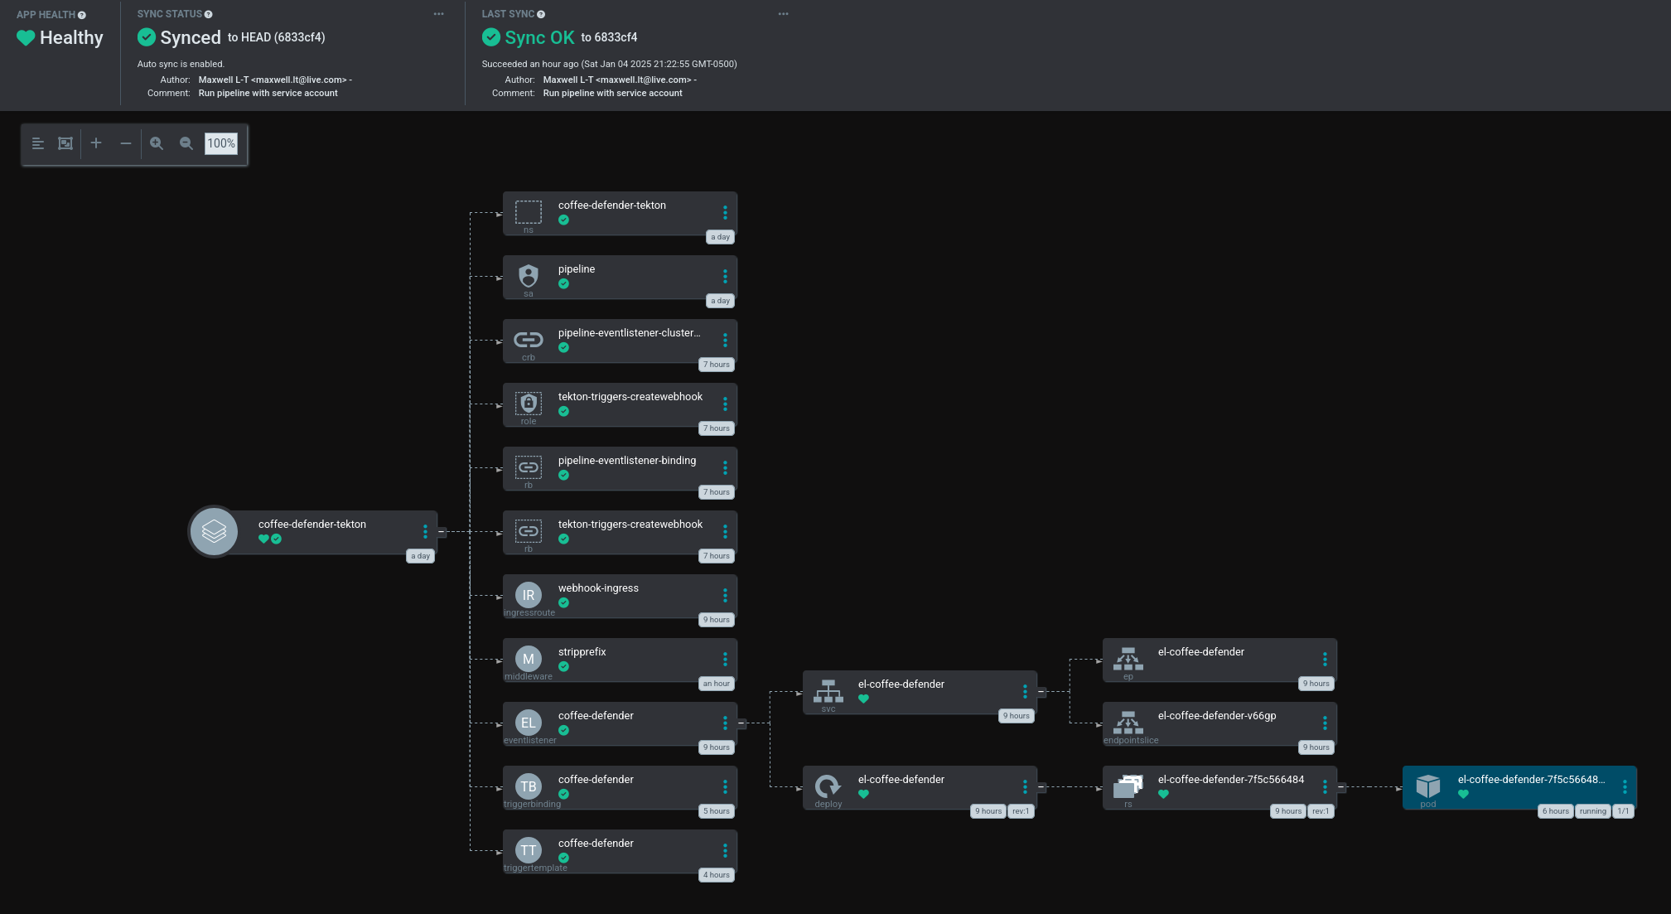Click the crb link icon of pipeline-eventlistener-cluster
This screenshot has width=1671, height=914.
[529, 340]
